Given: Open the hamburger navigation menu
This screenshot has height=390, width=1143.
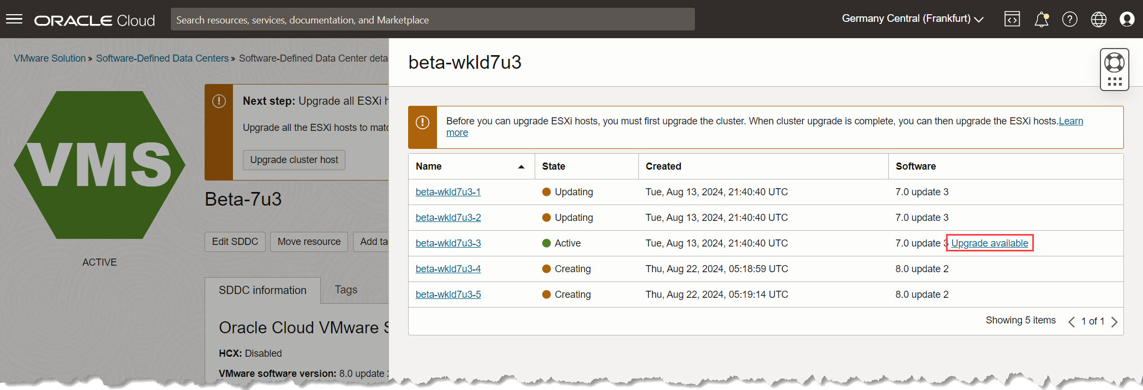Looking at the screenshot, I should coord(14,20).
